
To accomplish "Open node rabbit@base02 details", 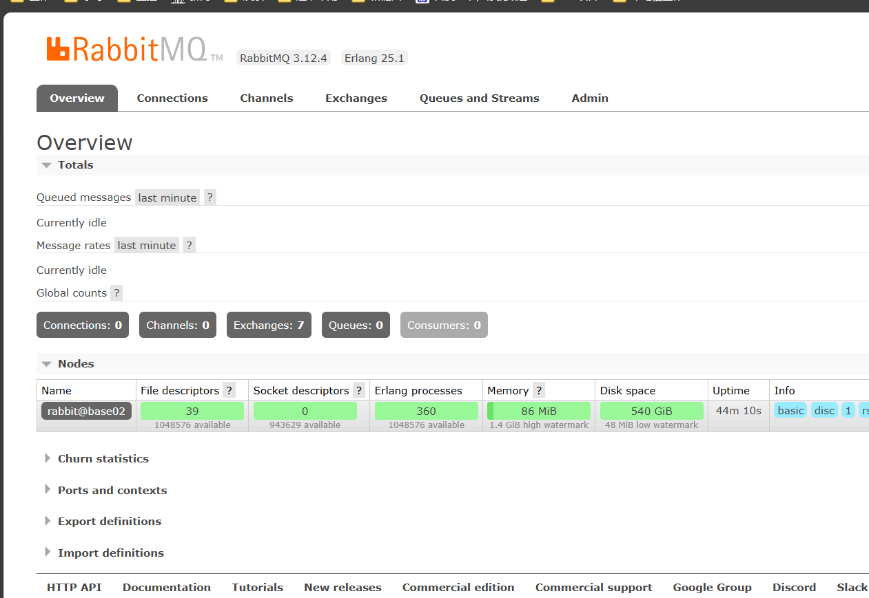I will point(86,411).
